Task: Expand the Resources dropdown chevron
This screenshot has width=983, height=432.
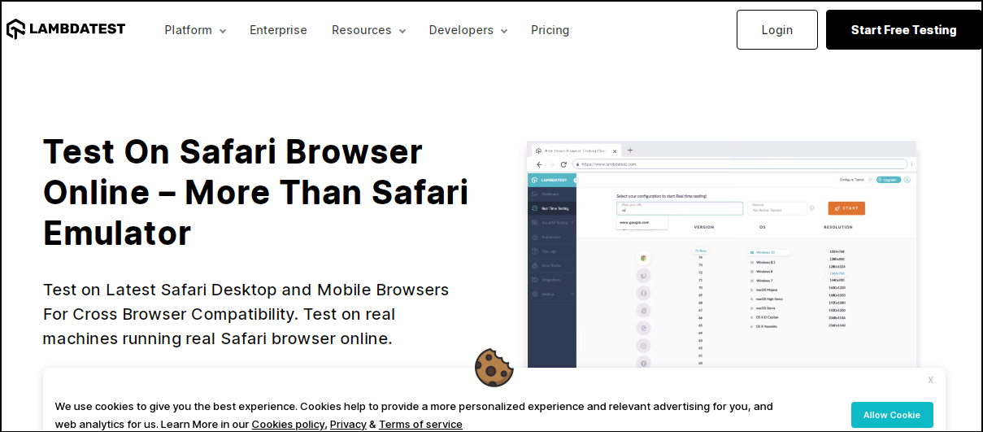Action: coord(402,31)
